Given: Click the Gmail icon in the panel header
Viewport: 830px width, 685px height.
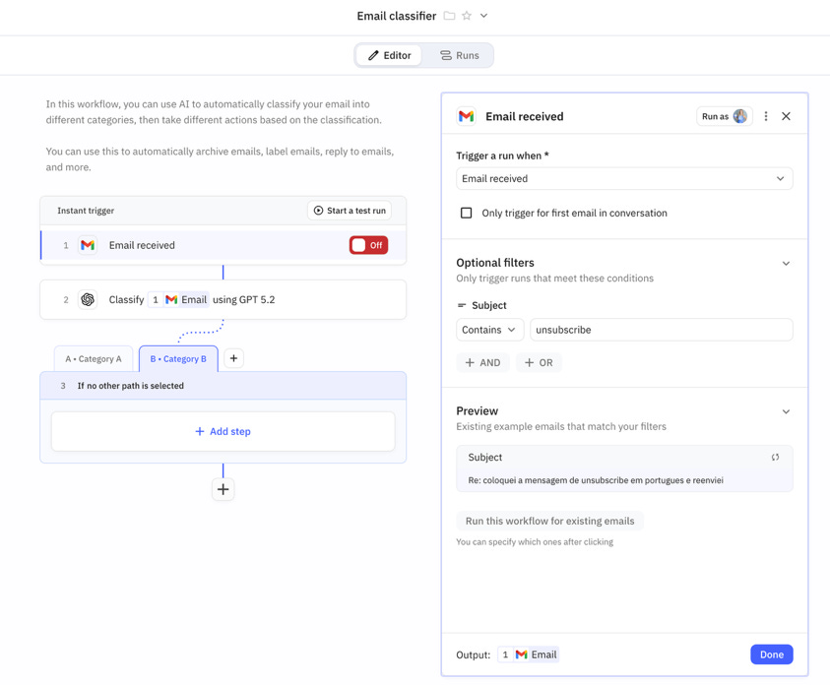Looking at the screenshot, I should (x=467, y=116).
